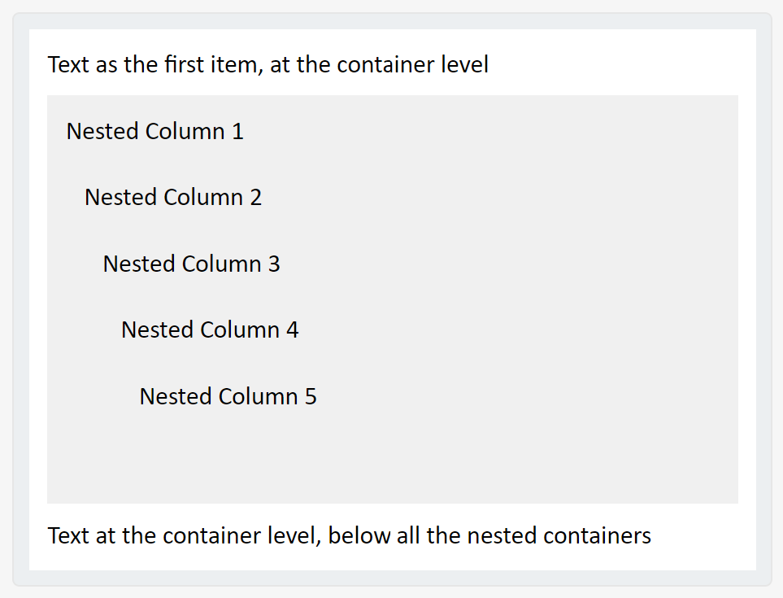The height and width of the screenshot is (598, 783).
Task: Click the Nested Column 3 label
Action: click(x=191, y=264)
